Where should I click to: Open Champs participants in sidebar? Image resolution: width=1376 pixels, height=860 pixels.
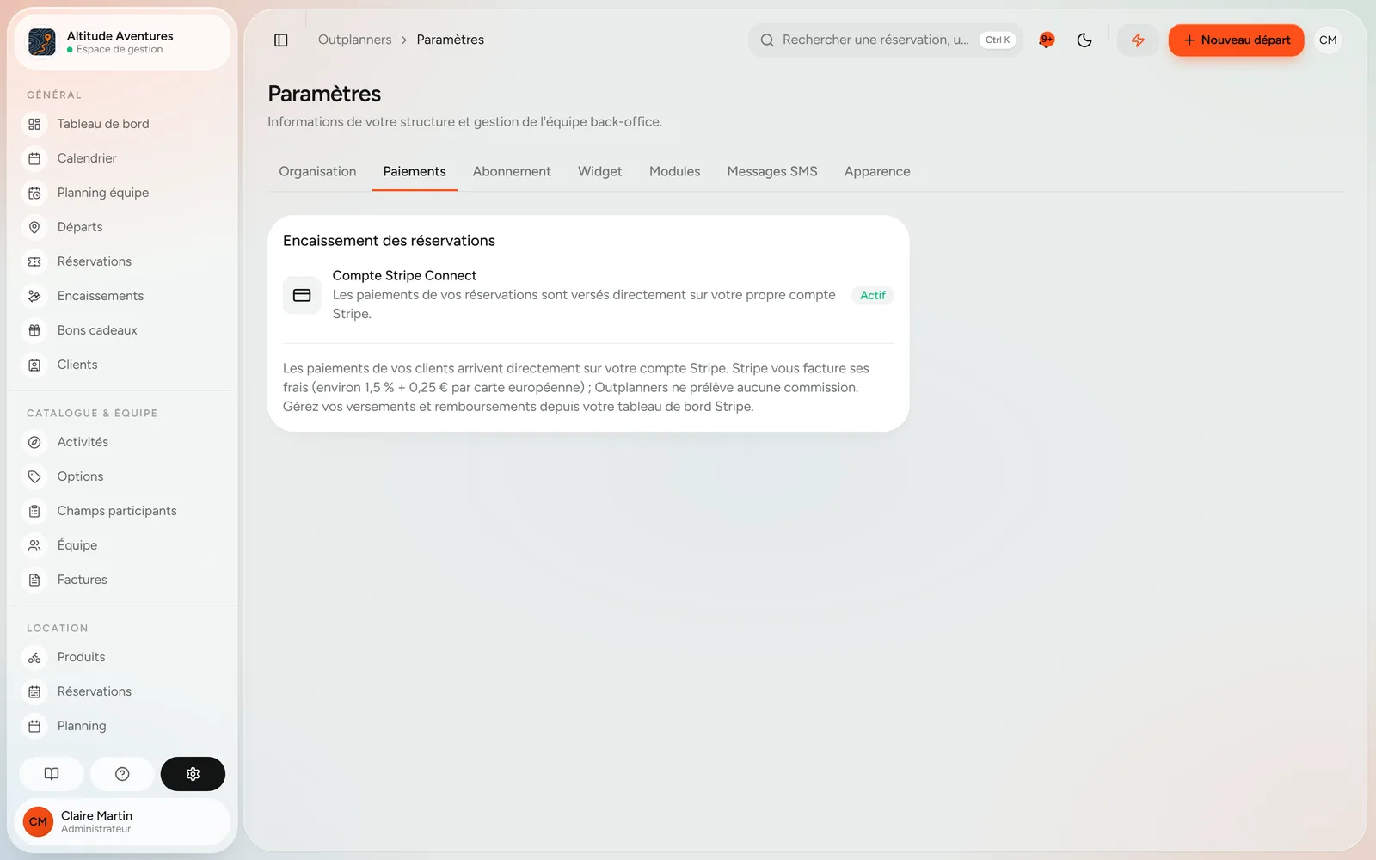point(123,511)
